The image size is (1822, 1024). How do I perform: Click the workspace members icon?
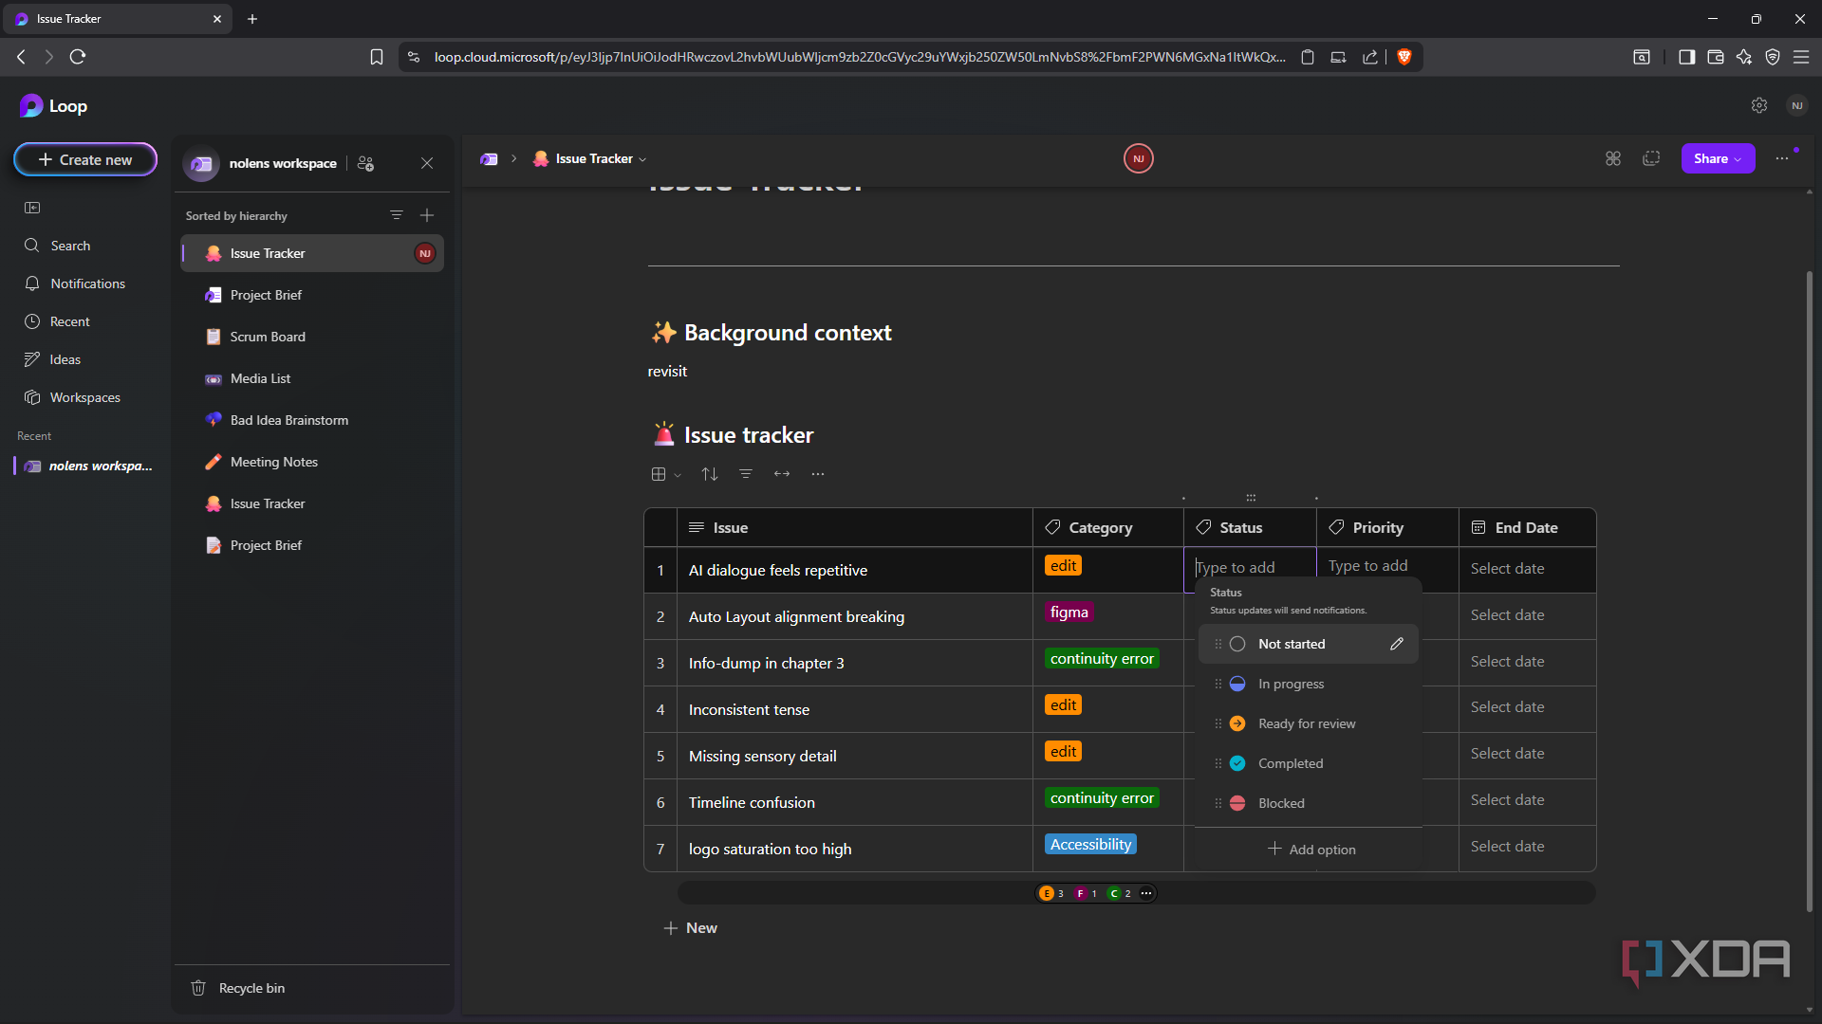click(x=365, y=163)
